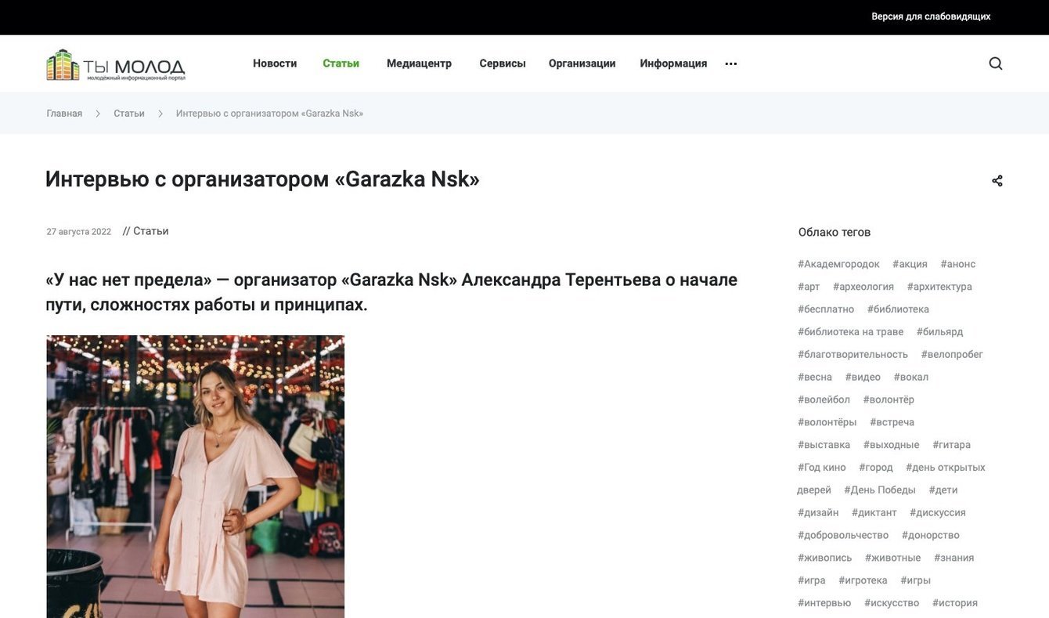Select the #игра tag
Viewport: 1049px width, 618px height.
[x=812, y=581]
